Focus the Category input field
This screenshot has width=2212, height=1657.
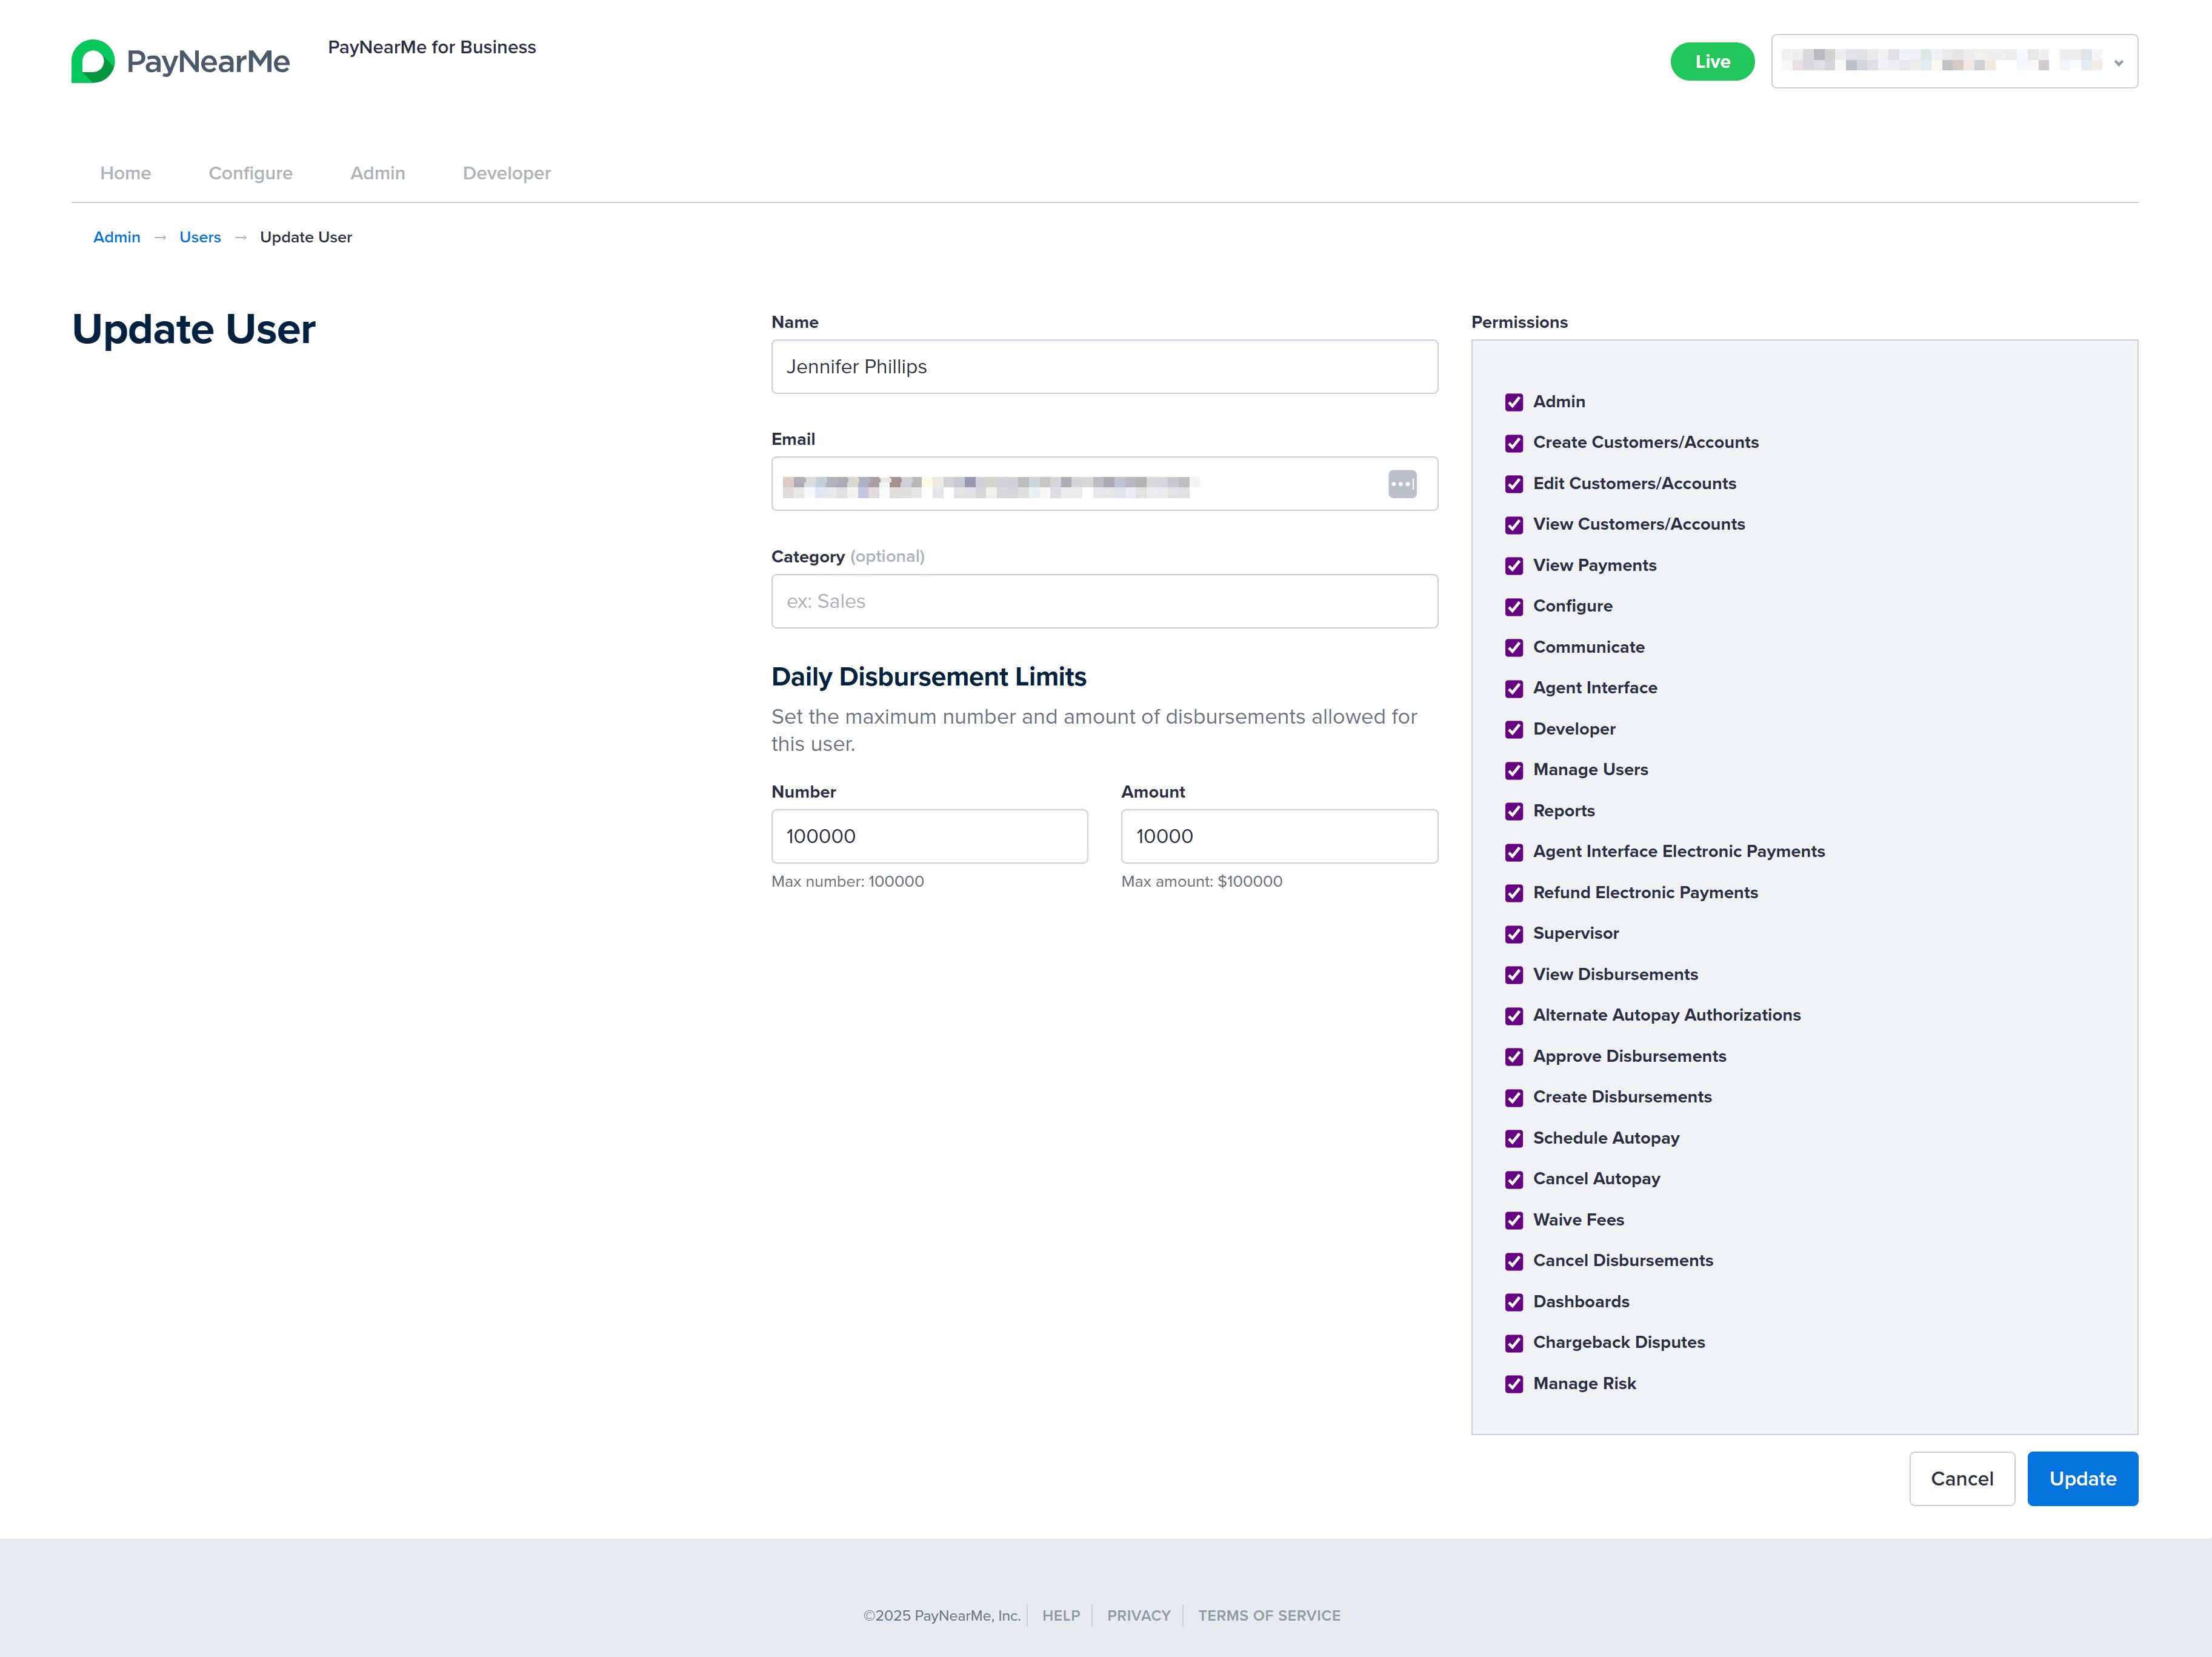[1104, 601]
